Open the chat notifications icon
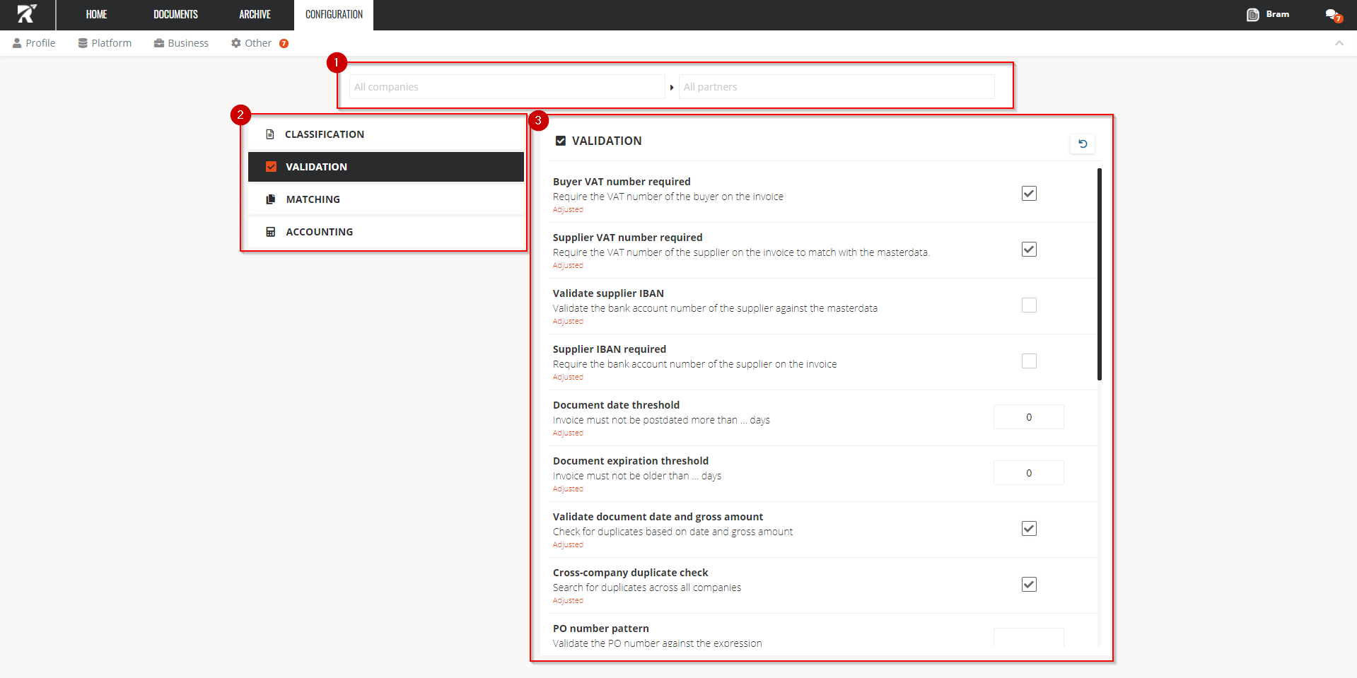The height and width of the screenshot is (678, 1357). tap(1332, 15)
